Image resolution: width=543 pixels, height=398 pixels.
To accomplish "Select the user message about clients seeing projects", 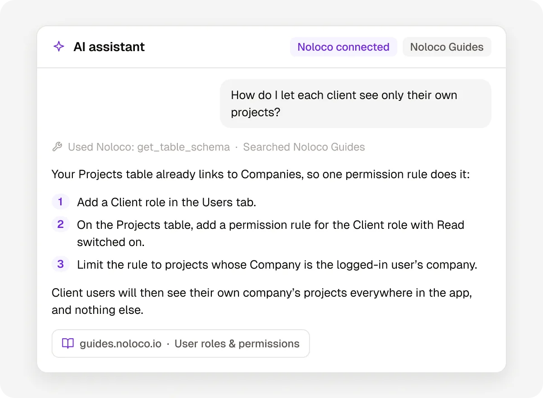I will pos(356,104).
